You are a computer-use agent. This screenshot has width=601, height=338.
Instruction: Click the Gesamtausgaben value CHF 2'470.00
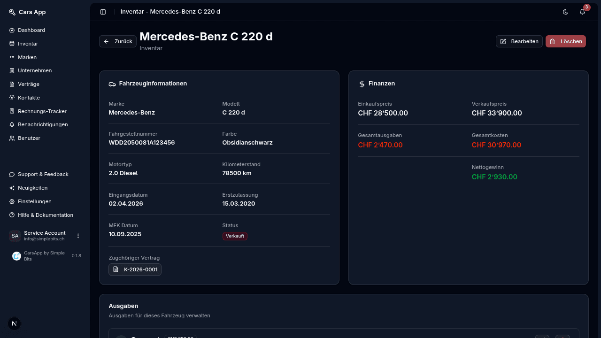[x=380, y=145]
